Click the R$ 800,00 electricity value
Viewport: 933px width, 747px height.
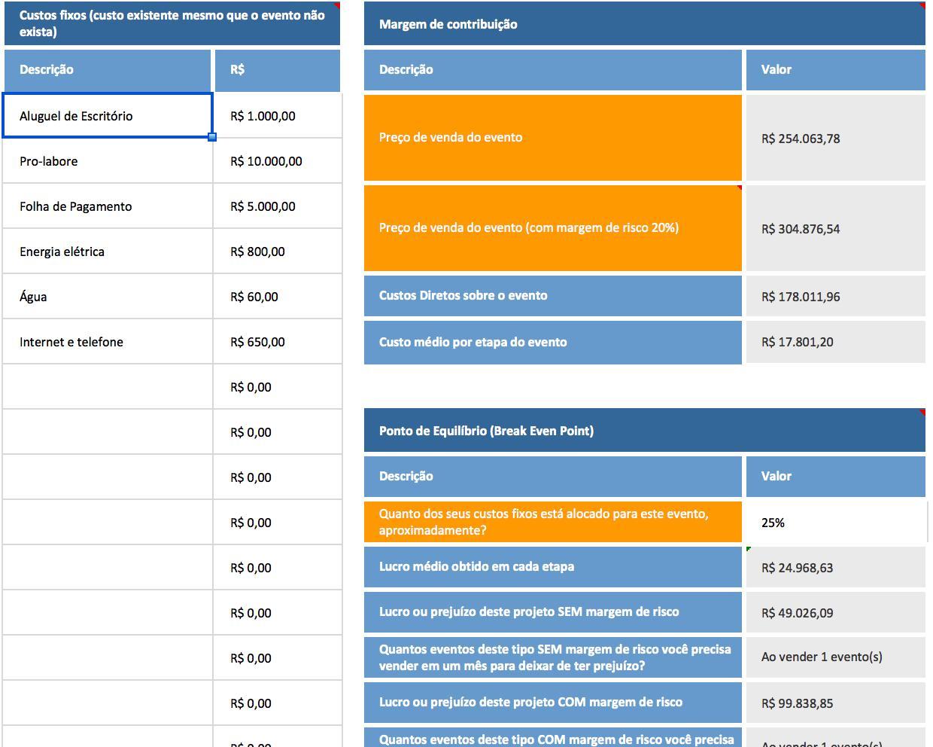point(277,252)
